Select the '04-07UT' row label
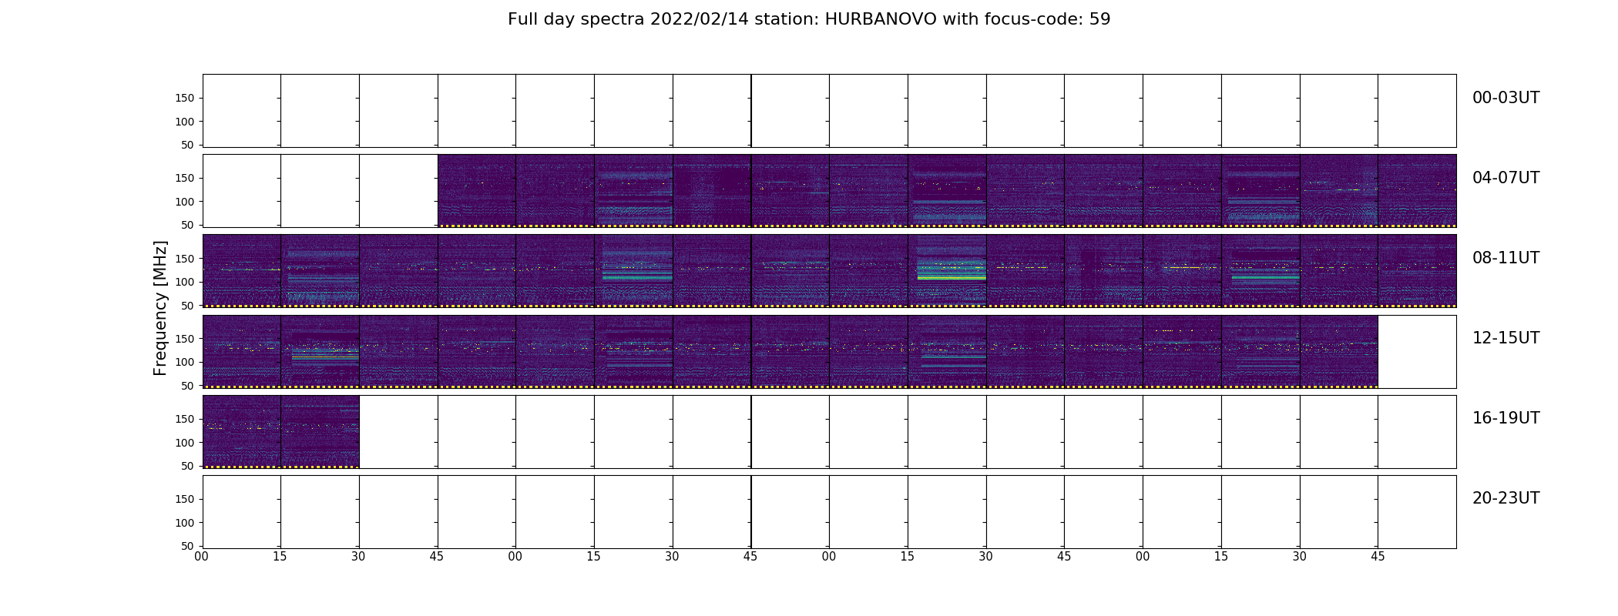This screenshot has width=1618, height=616. coord(1506,178)
